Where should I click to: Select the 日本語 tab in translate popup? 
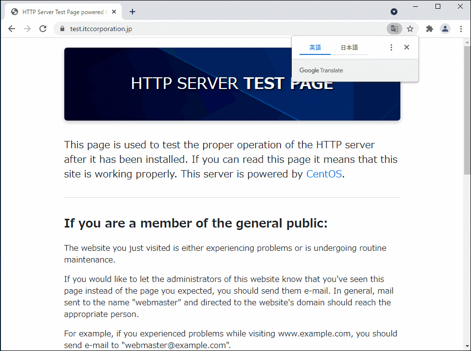349,47
